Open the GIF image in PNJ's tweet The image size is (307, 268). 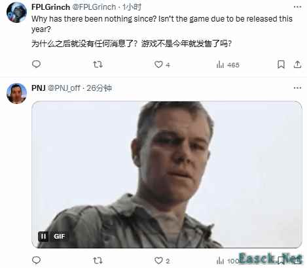167,175
